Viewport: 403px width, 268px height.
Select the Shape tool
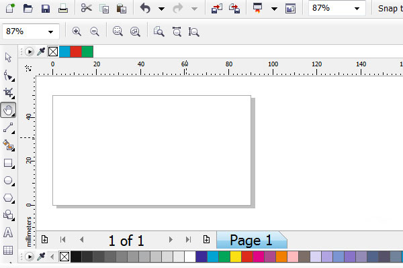point(9,76)
